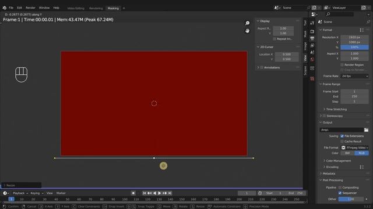Enable the Stereoscopy checkbox

tap(324, 116)
